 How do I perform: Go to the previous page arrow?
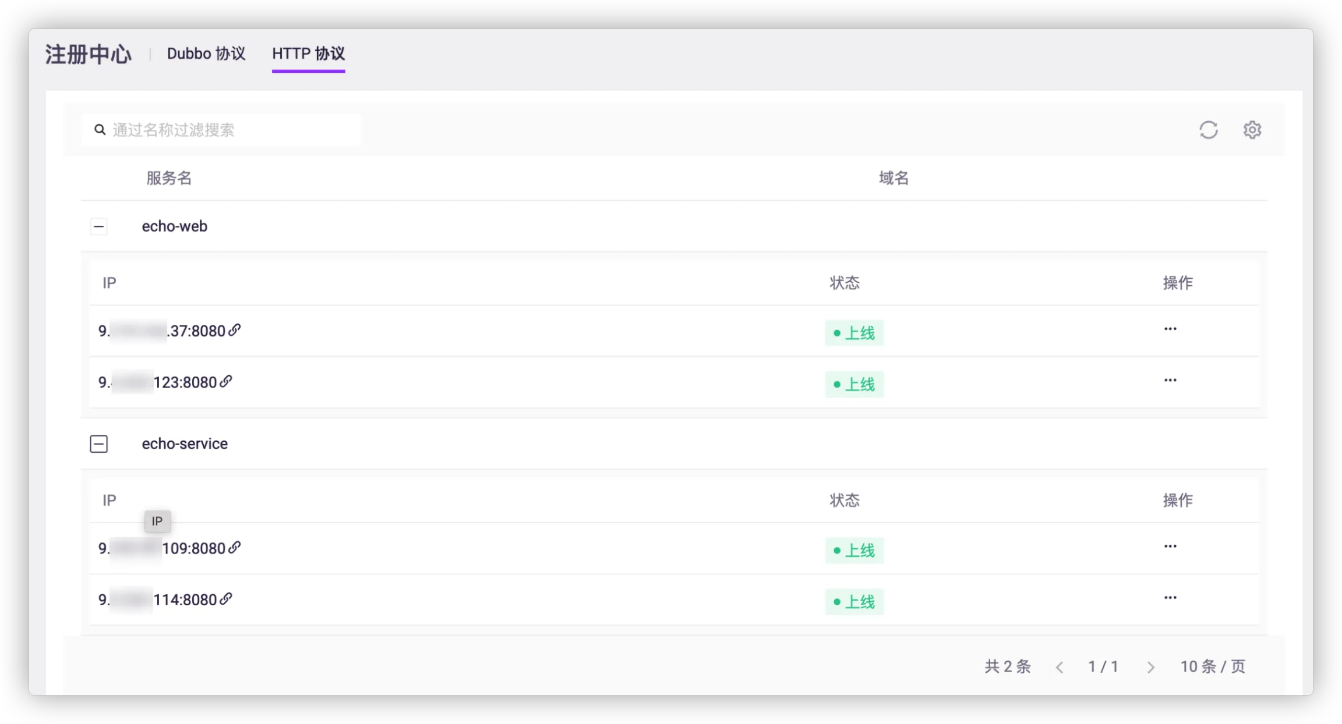[1060, 667]
